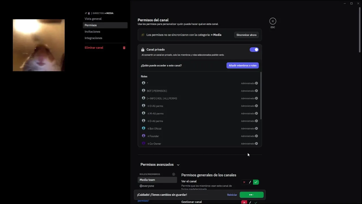362x204 pixels.
Task: Select Media team in Roles/Miembros list
Action: tap(157, 180)
